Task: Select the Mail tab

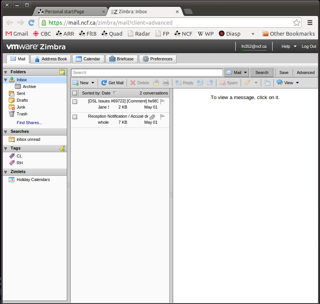Action: (x=18, y=59)
